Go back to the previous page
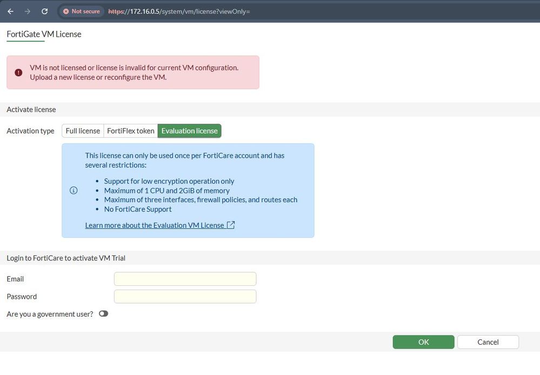The image size is (540, 375). click(10, 11)
